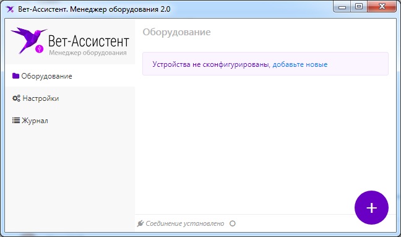
Task: Maximize the Вет-Ассистент window
Action: point(359,6)
